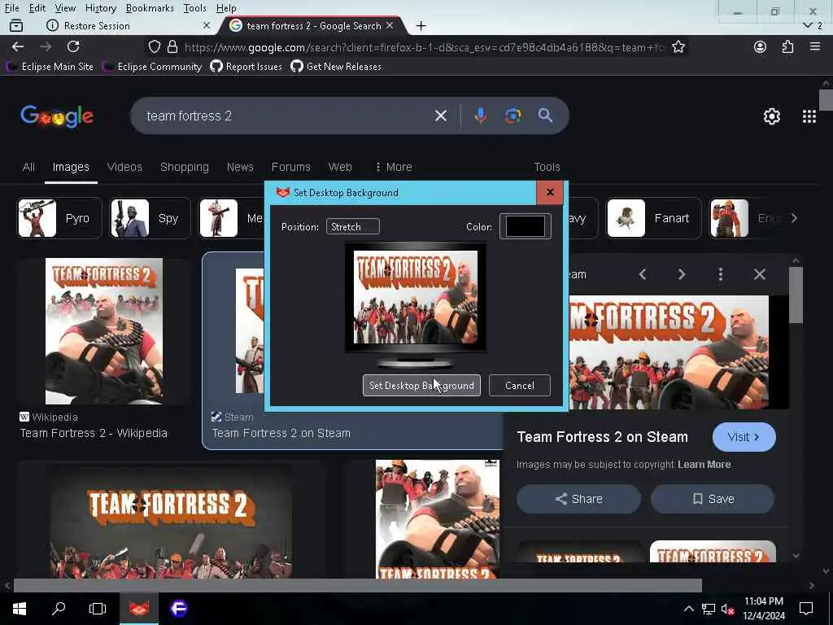Clear the Google search box text
833x625 pixels.
[x=440, y=116]
